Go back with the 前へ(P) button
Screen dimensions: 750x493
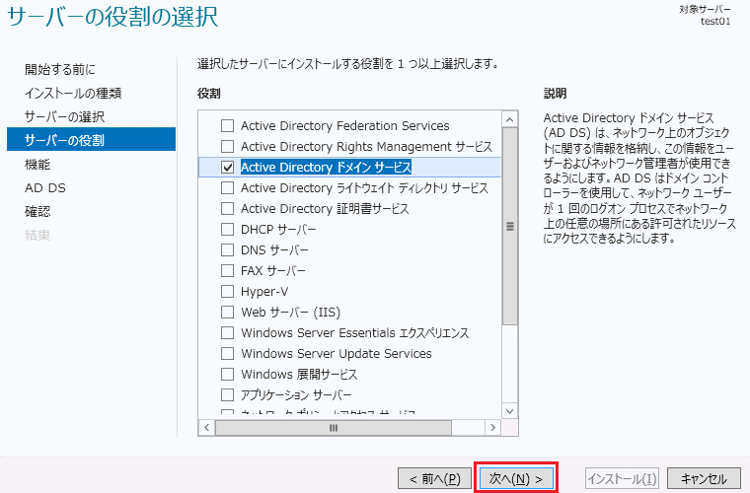pyautogui.click(x=434, y=478)
